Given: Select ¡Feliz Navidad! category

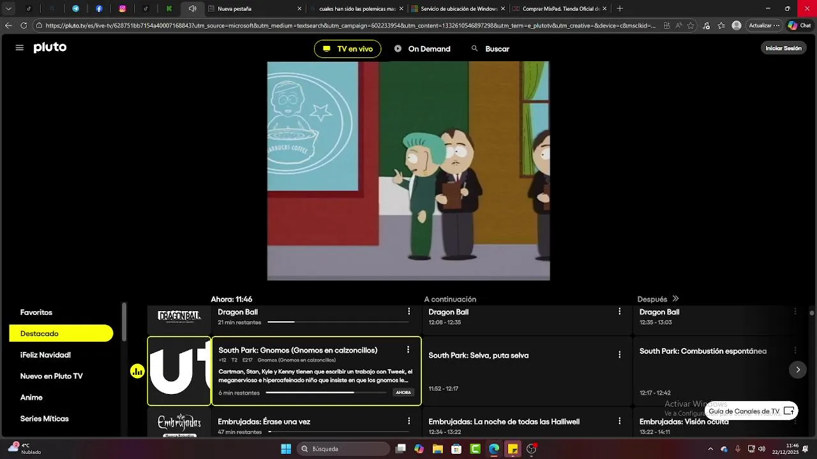Looking at the screenshot, I should click(x=45, y=355).
